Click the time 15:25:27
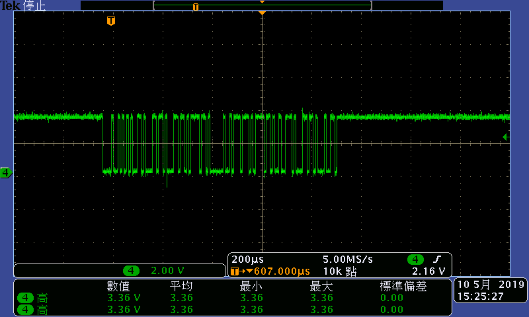Viewport: 529px width, 317px height. (x=481, y=297)
